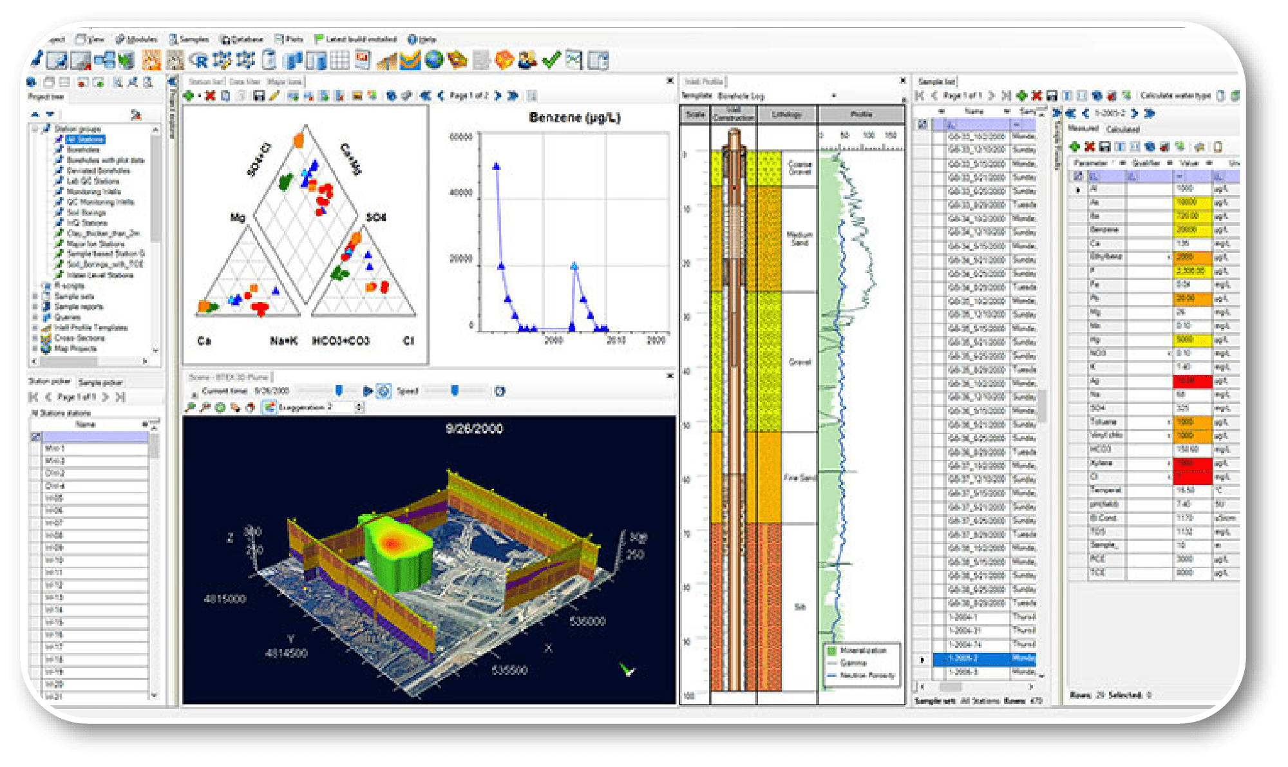
Task: Switch to the Calculated tab
Action: click(1122, 129)
